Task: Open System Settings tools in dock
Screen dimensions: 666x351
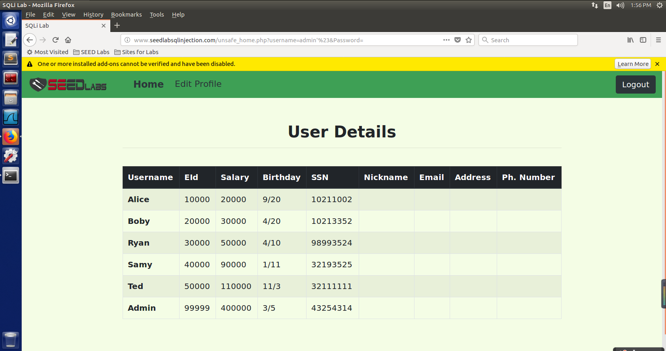Action: [11, 156]
